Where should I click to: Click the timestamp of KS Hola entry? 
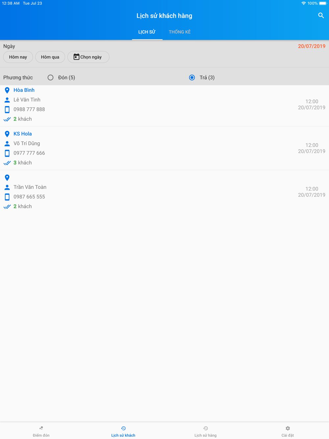click(312, 148)
